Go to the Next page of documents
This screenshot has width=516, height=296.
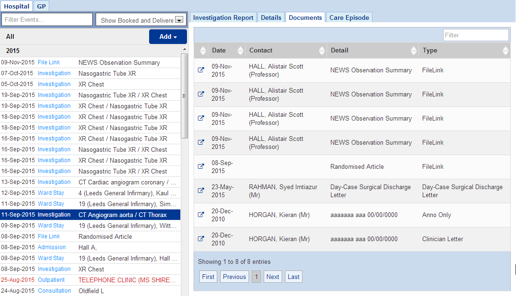coord(273,277)
